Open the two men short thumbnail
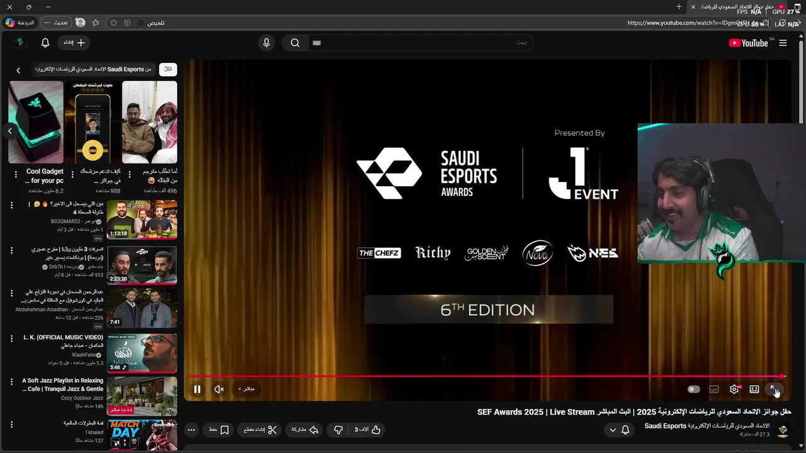806x453 pixels. click(149, 122)
